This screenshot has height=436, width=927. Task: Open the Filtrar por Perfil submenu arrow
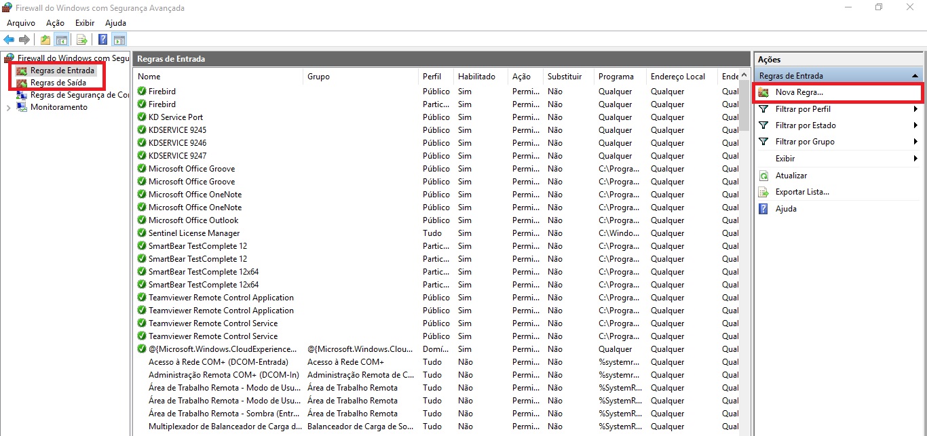click(x=915, y=109)
